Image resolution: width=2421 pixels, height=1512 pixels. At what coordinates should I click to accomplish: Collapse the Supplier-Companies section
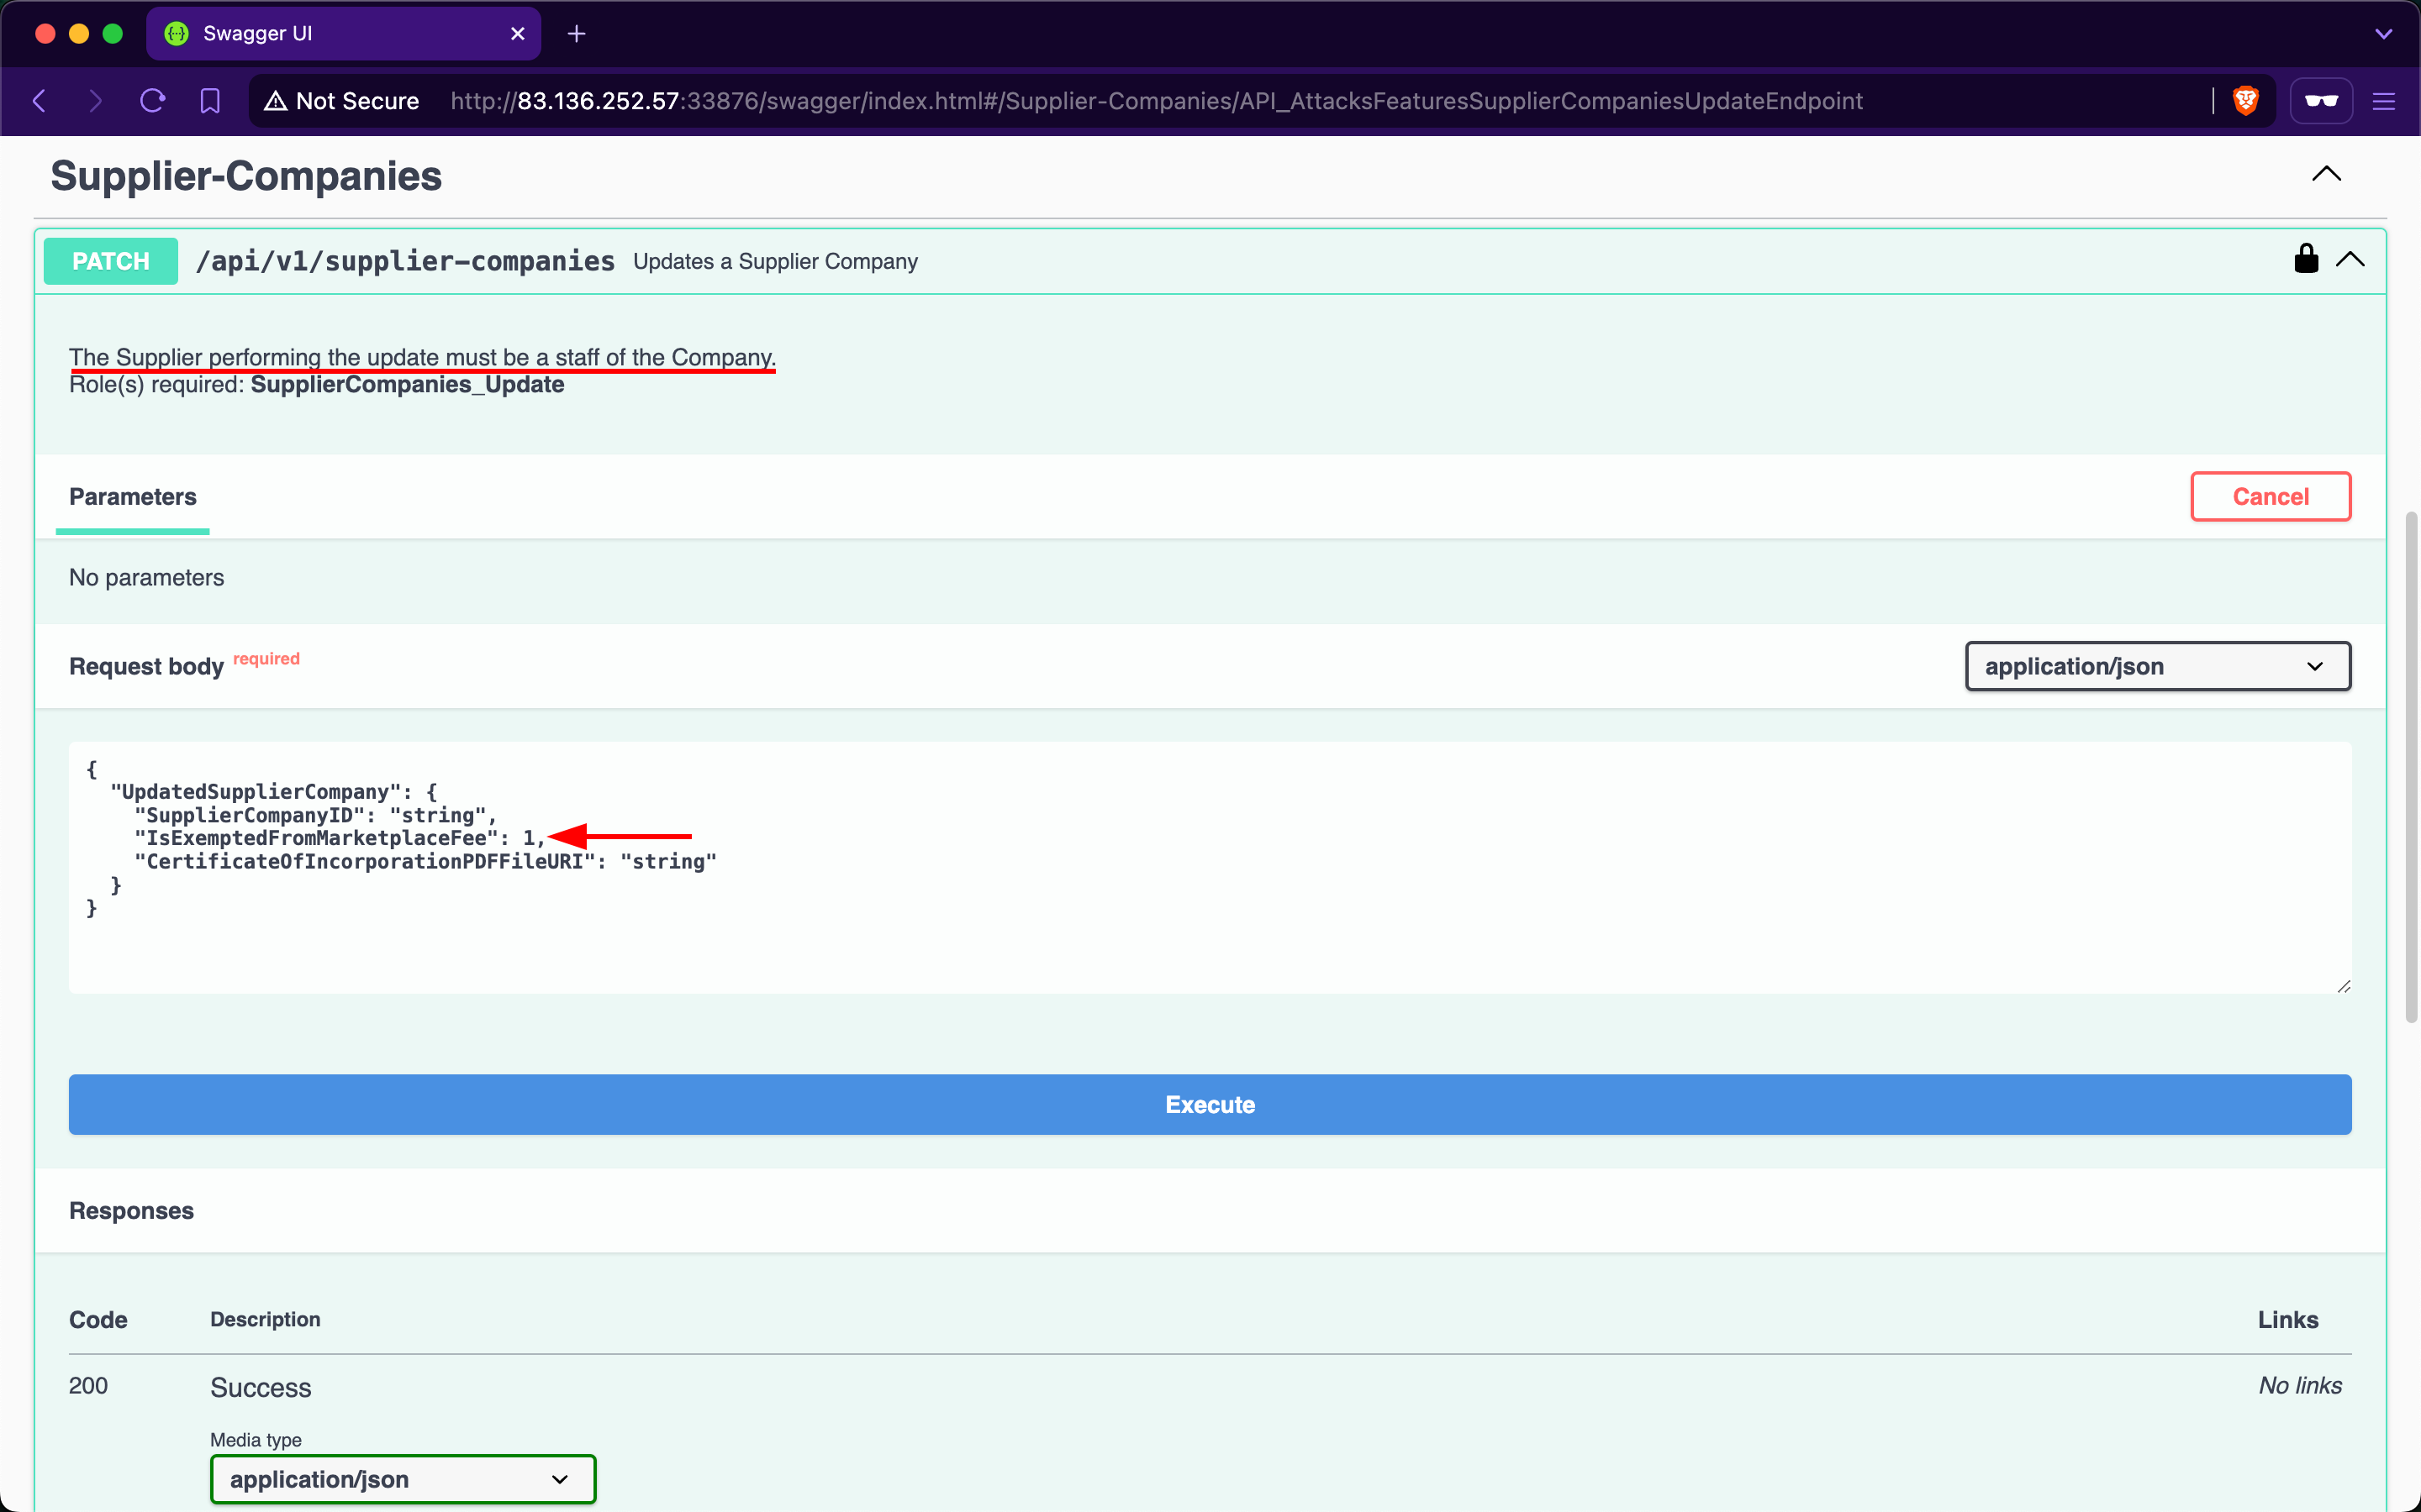coord(2327,174)
